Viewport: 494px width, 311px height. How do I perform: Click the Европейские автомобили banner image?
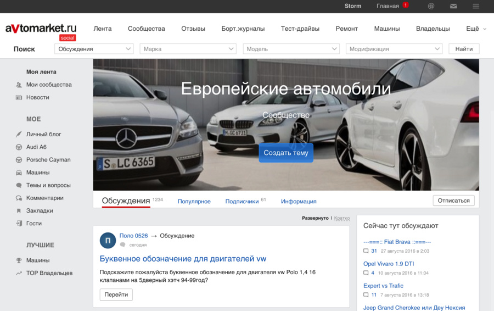tap(286, 125)
